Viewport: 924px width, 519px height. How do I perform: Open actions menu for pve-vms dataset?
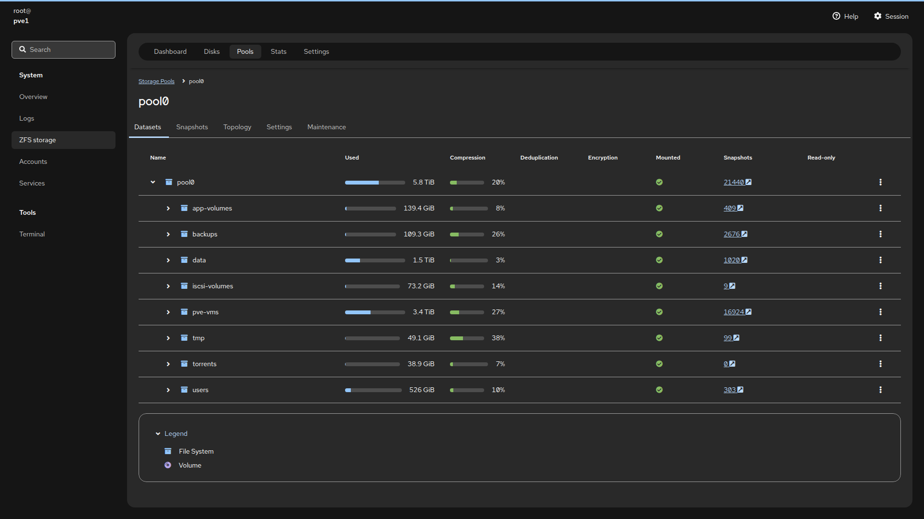pos(880,312)
